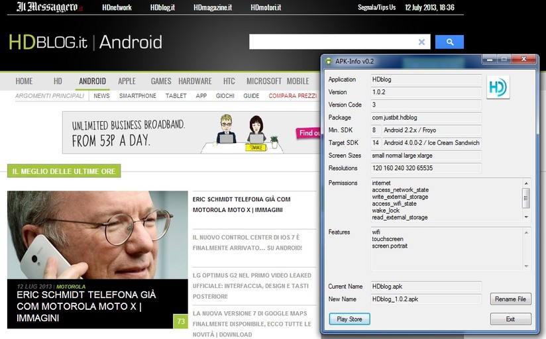
Task: Select the SMARTPHONE topic menu item
Action: coord(138,96)
